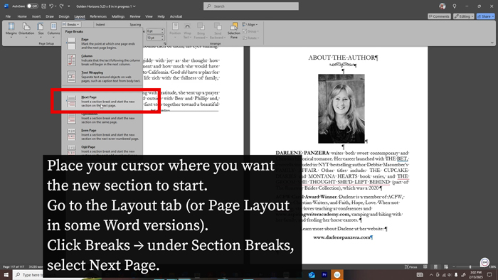
Task: Switch to the Mailings tab
Action: click(x=118, y=16)
